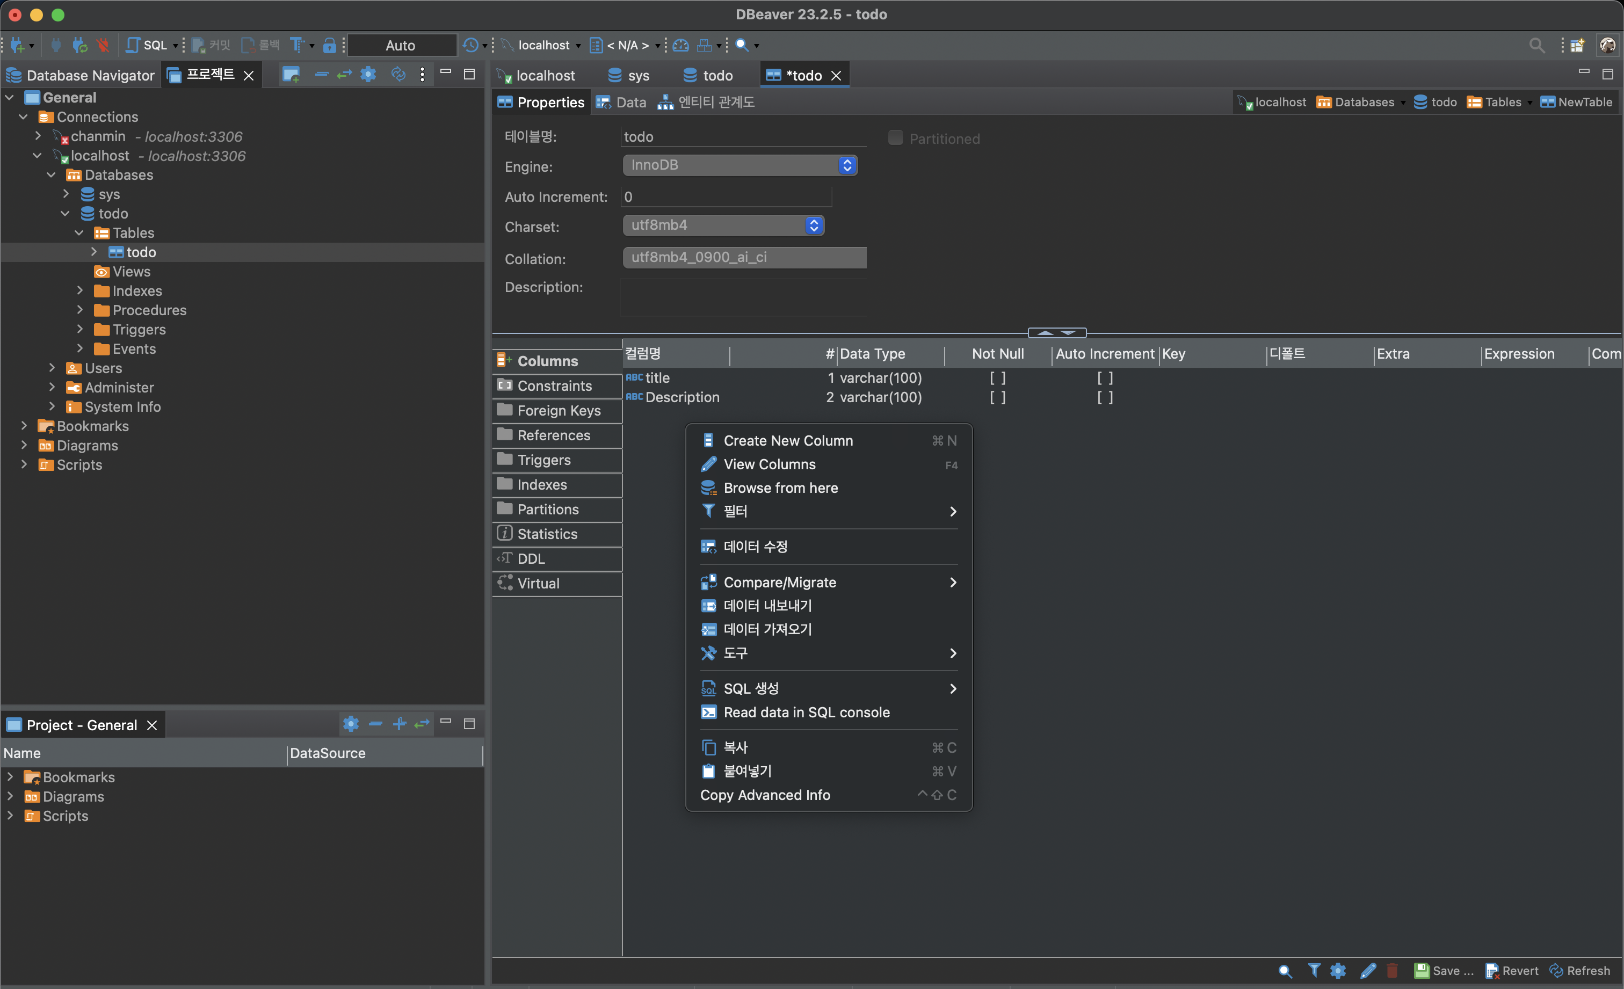Click the transaction log history icon

(470, 45)
